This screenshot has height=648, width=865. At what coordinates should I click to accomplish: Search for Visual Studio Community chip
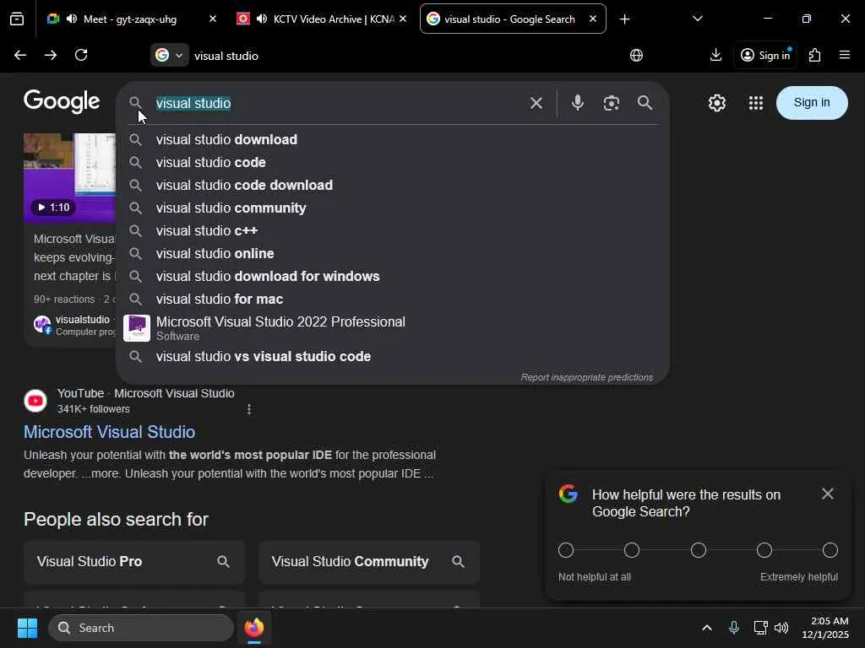click(x=369, y=561)
